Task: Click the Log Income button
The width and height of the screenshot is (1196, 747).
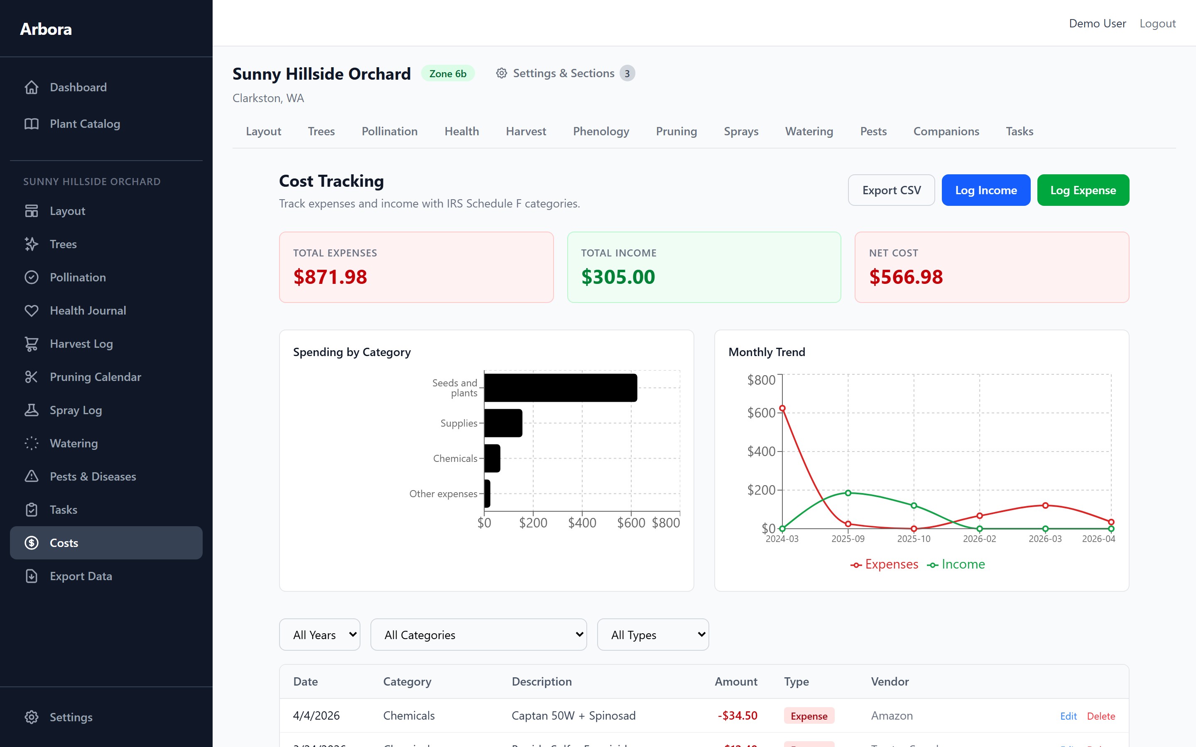Action: [985, 190]
